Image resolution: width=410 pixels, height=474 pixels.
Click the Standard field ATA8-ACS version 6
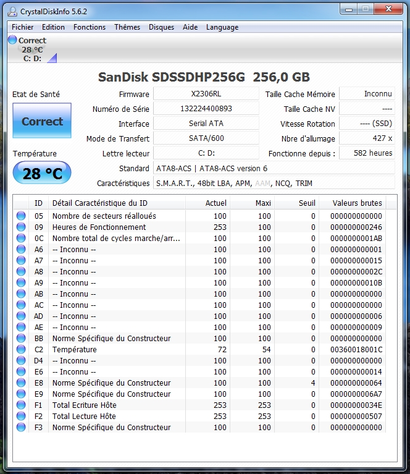(274, 168)
